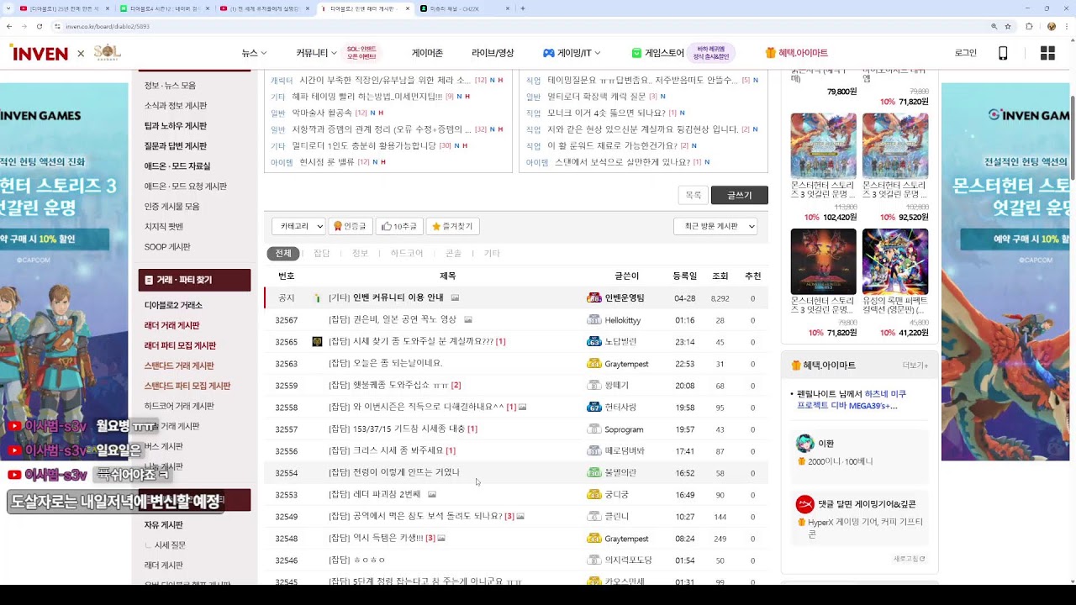
Task: Click the user icon on post 32565
Action: (317, 342)
